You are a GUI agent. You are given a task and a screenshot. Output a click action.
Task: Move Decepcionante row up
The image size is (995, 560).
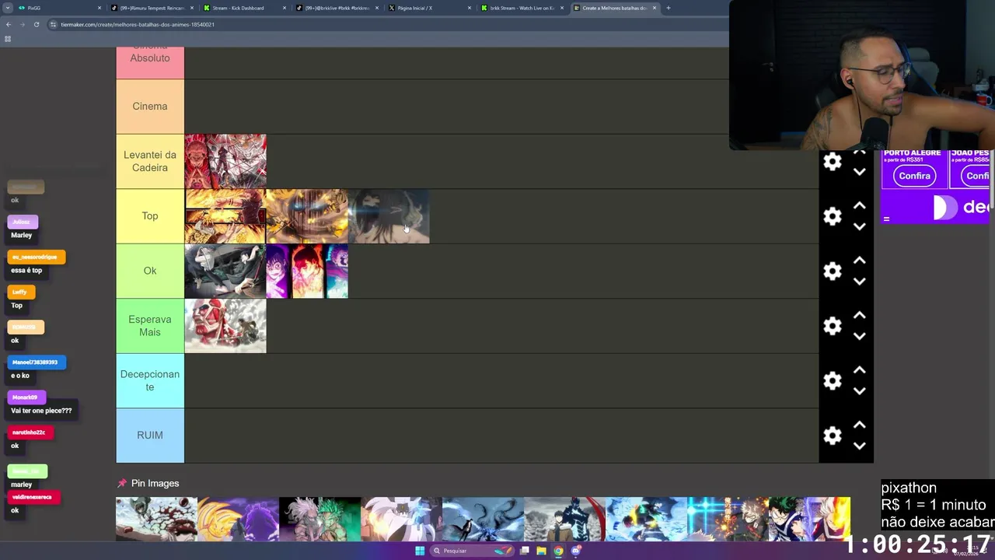tap(860, 370)
